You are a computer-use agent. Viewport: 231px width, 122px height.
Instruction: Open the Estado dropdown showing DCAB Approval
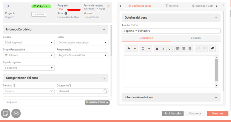(x=29, y=42)
